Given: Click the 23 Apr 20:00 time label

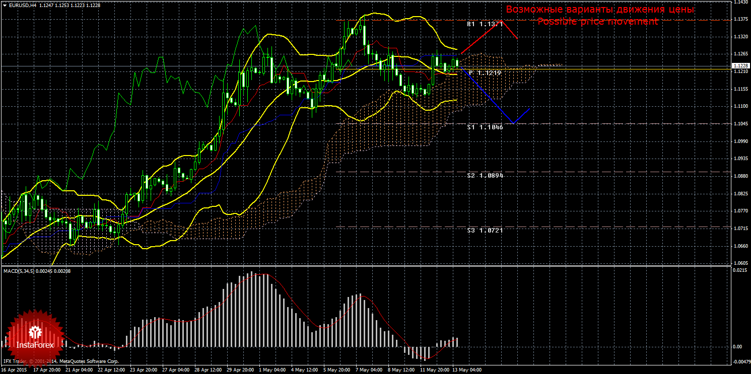Looking at the screenshot, I should pyautogui.click(x=143, y=370).
